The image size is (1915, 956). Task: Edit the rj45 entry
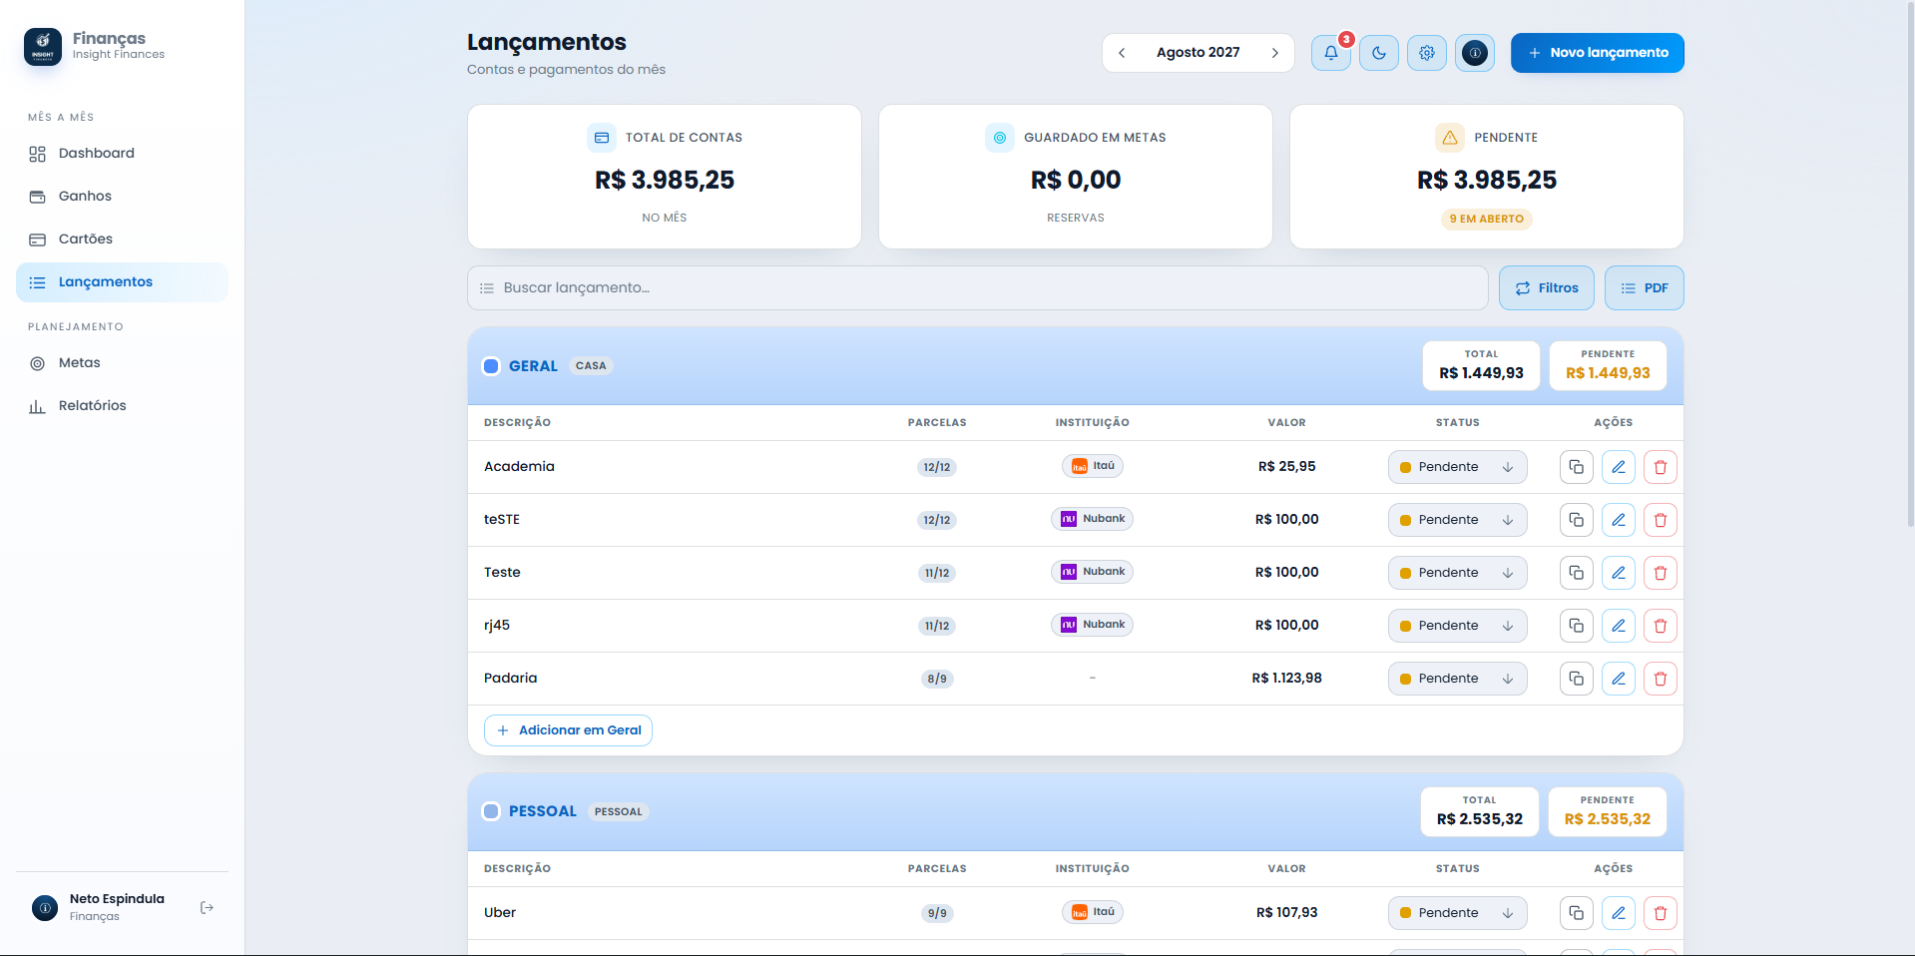coord(1619,626)
